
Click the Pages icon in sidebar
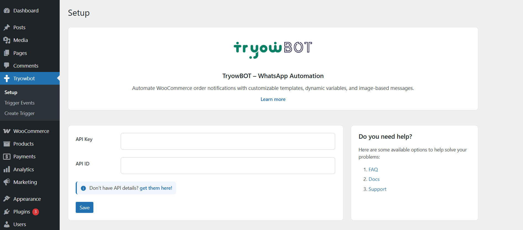coord(7,53)
